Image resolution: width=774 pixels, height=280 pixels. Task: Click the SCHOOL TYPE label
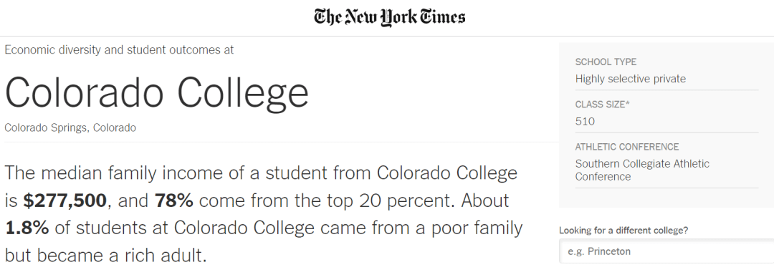point(606,62)
